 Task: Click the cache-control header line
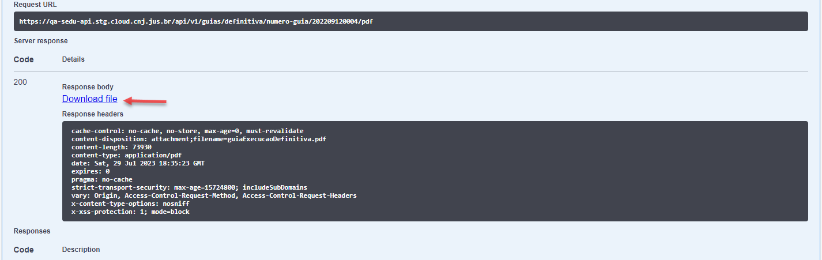click(187, 131)
